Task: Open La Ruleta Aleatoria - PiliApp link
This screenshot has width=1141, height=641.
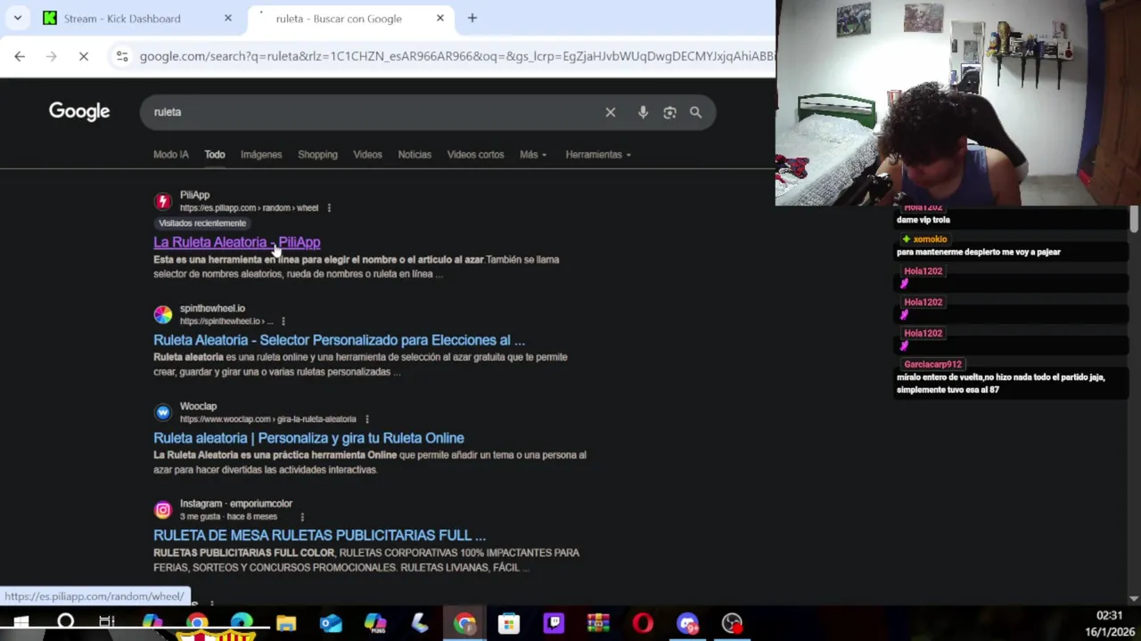Action: tap(237, 242)
